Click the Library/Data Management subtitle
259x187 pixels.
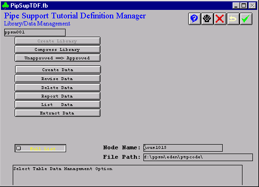pos(37,24)
